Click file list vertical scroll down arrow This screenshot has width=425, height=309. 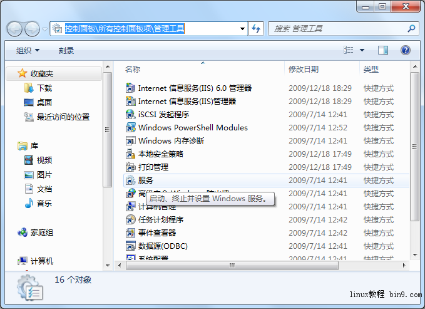(x=415, y=255)
